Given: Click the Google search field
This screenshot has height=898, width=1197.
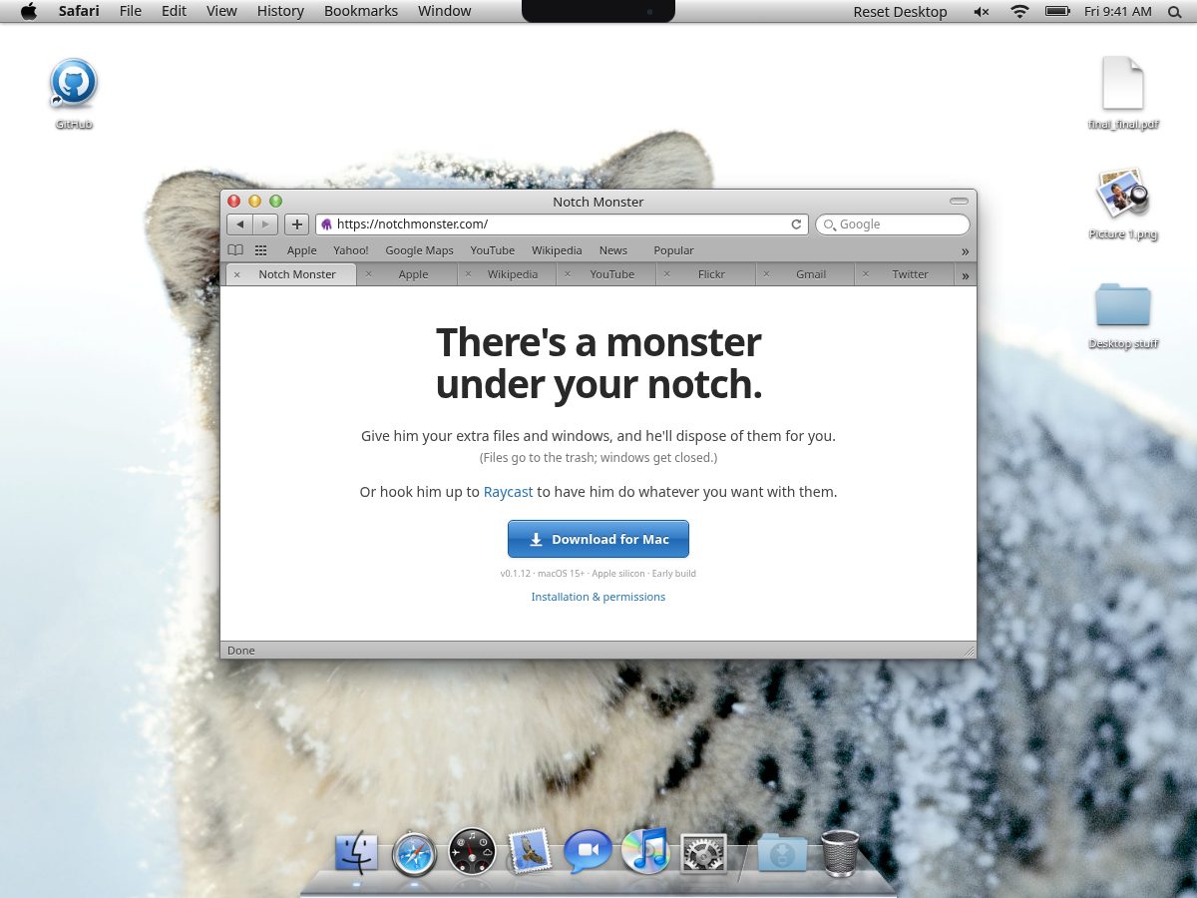Looking at the screenshot, I should [x=893, y=224].
